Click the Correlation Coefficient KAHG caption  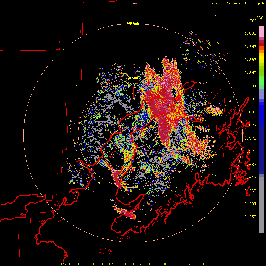click(x=133, y=264)
